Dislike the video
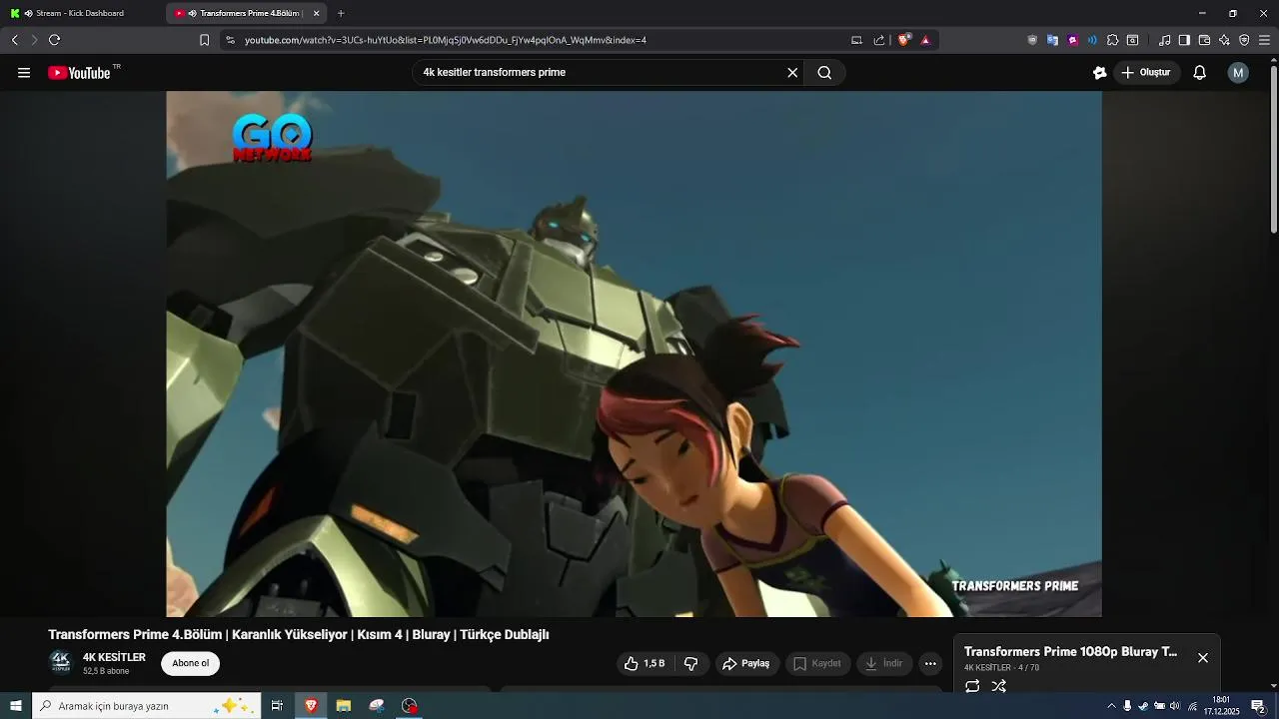 [690, 663]
